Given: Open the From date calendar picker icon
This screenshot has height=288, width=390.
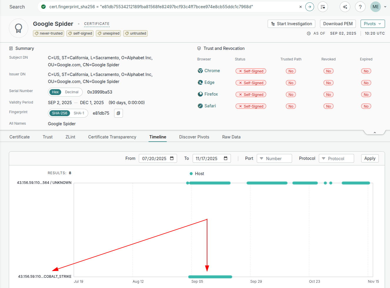Looking at the screenshot, I should tap(172, 158).
